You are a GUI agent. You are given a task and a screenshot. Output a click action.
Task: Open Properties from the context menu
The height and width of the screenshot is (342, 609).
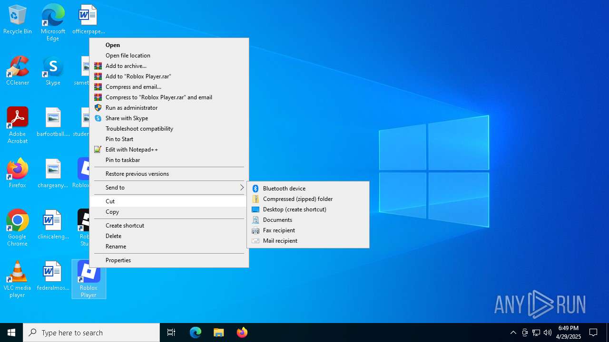coord(169,260)
